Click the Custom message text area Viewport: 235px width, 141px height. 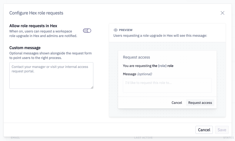(x=51, y=75)
